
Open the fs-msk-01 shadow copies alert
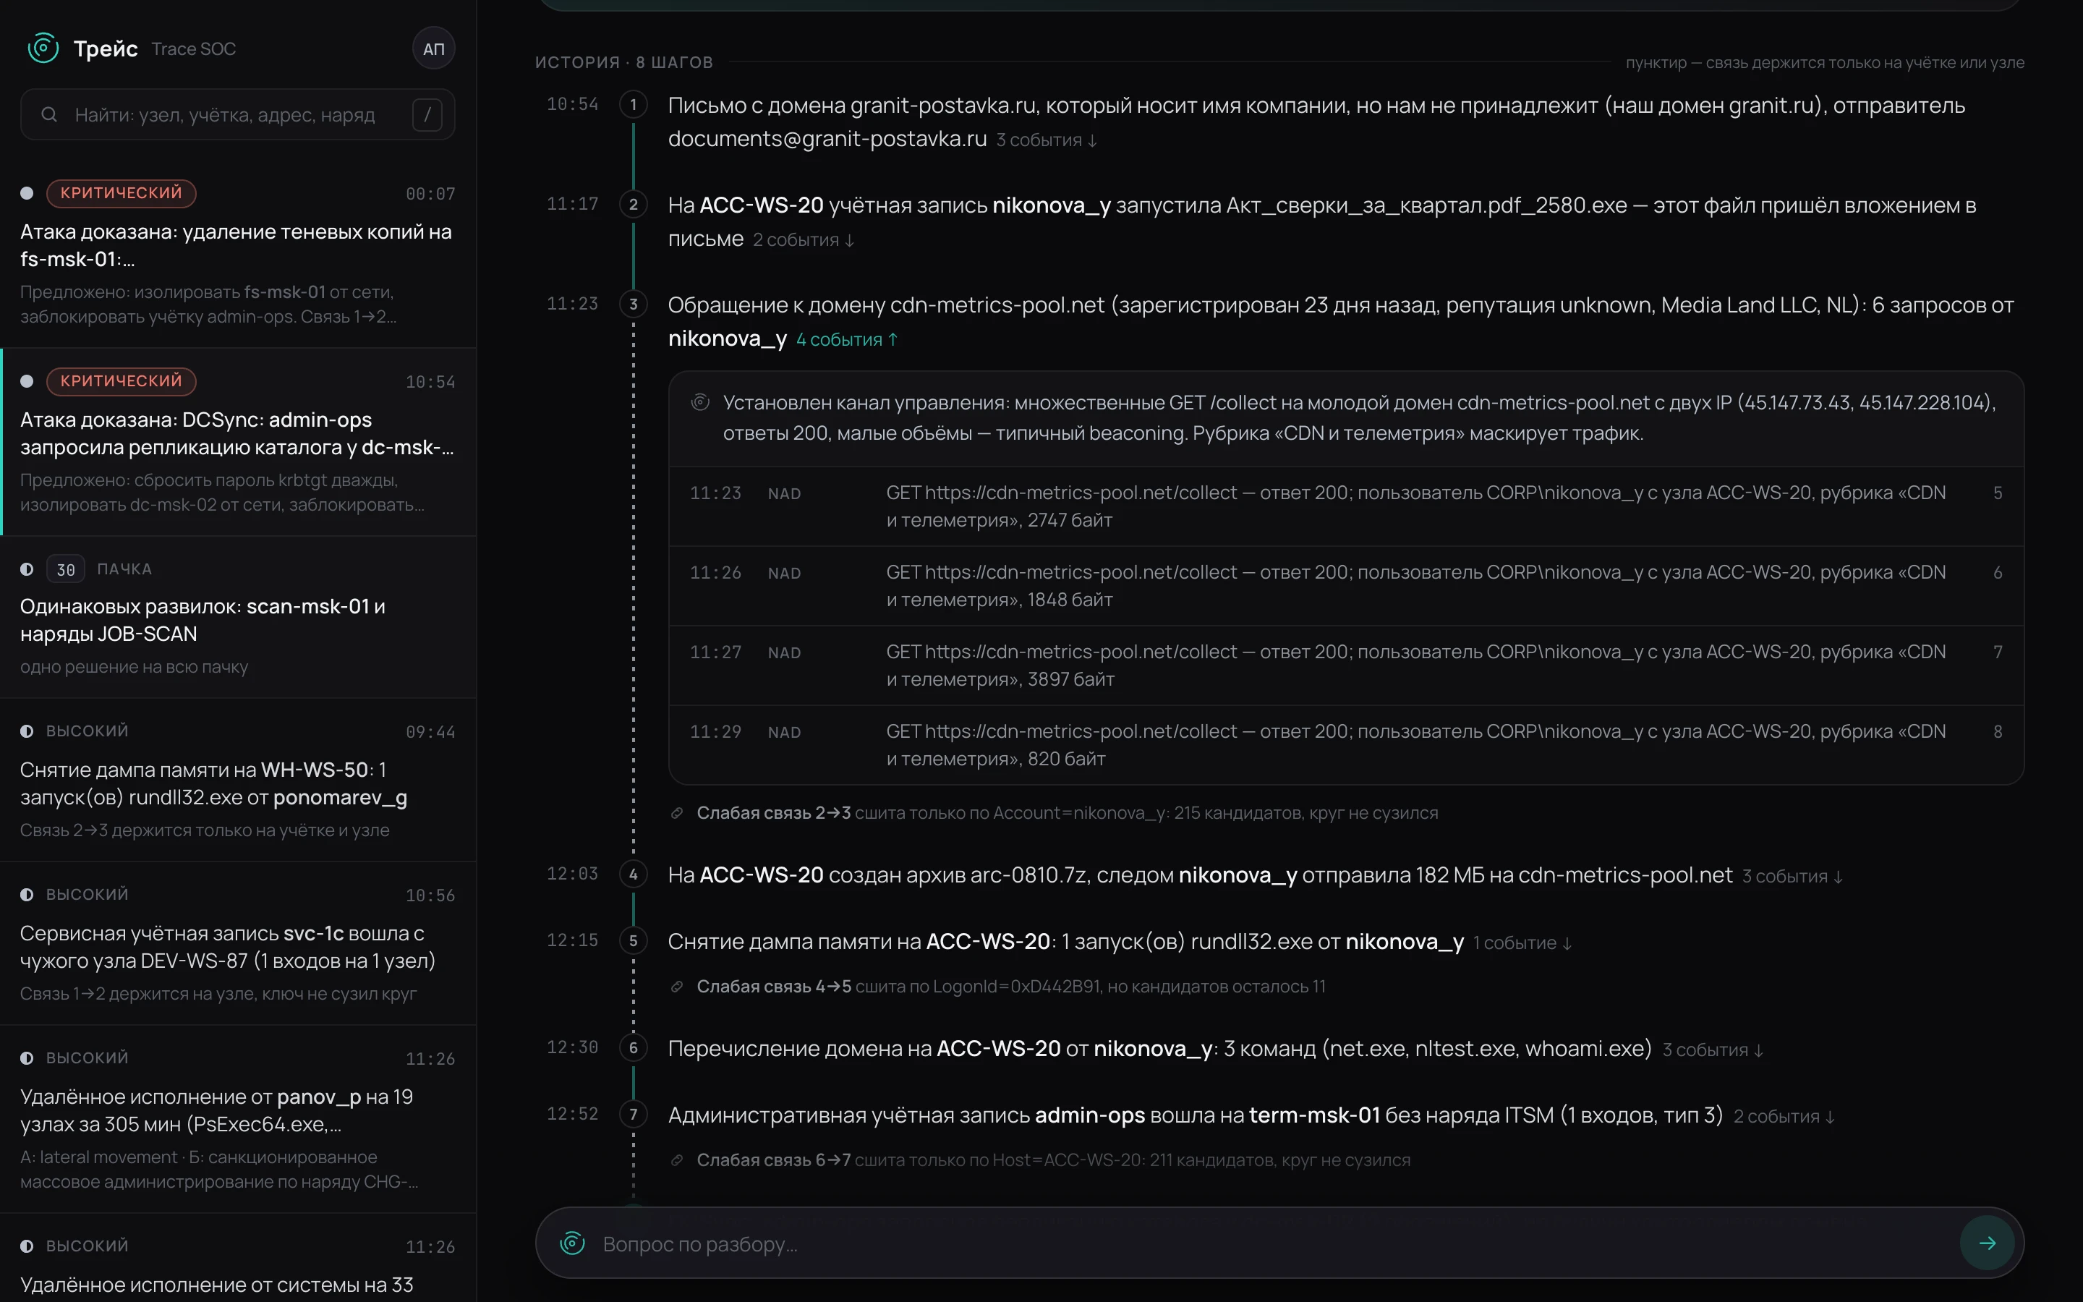(239, 254)
